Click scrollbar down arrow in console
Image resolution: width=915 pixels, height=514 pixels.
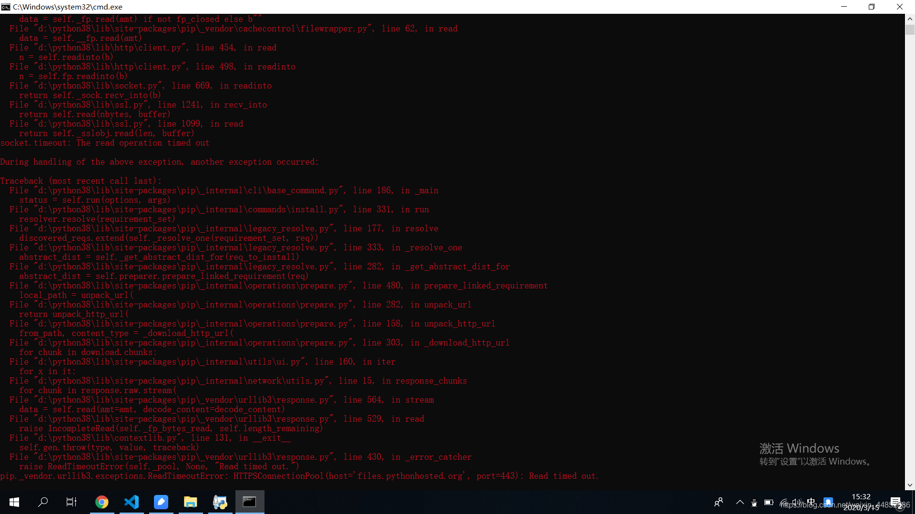coord(910,485)
